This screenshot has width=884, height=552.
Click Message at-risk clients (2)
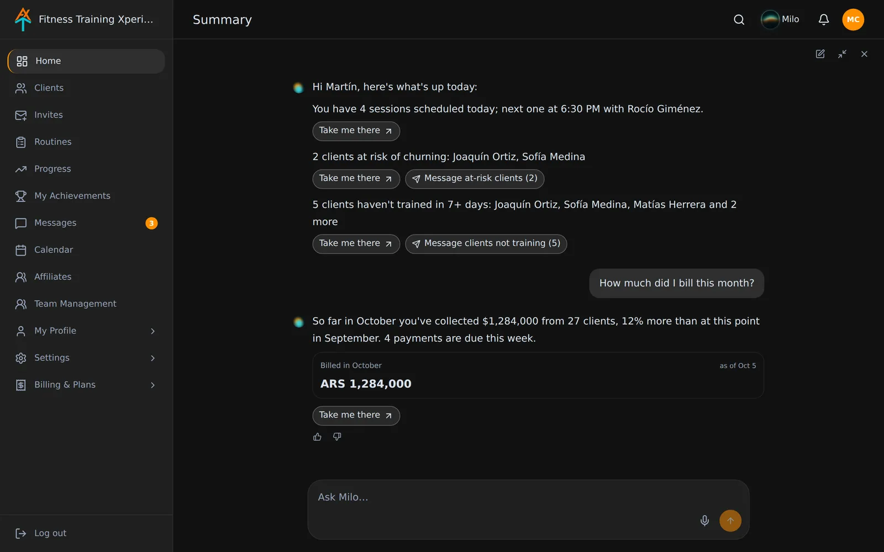(475, 179)
